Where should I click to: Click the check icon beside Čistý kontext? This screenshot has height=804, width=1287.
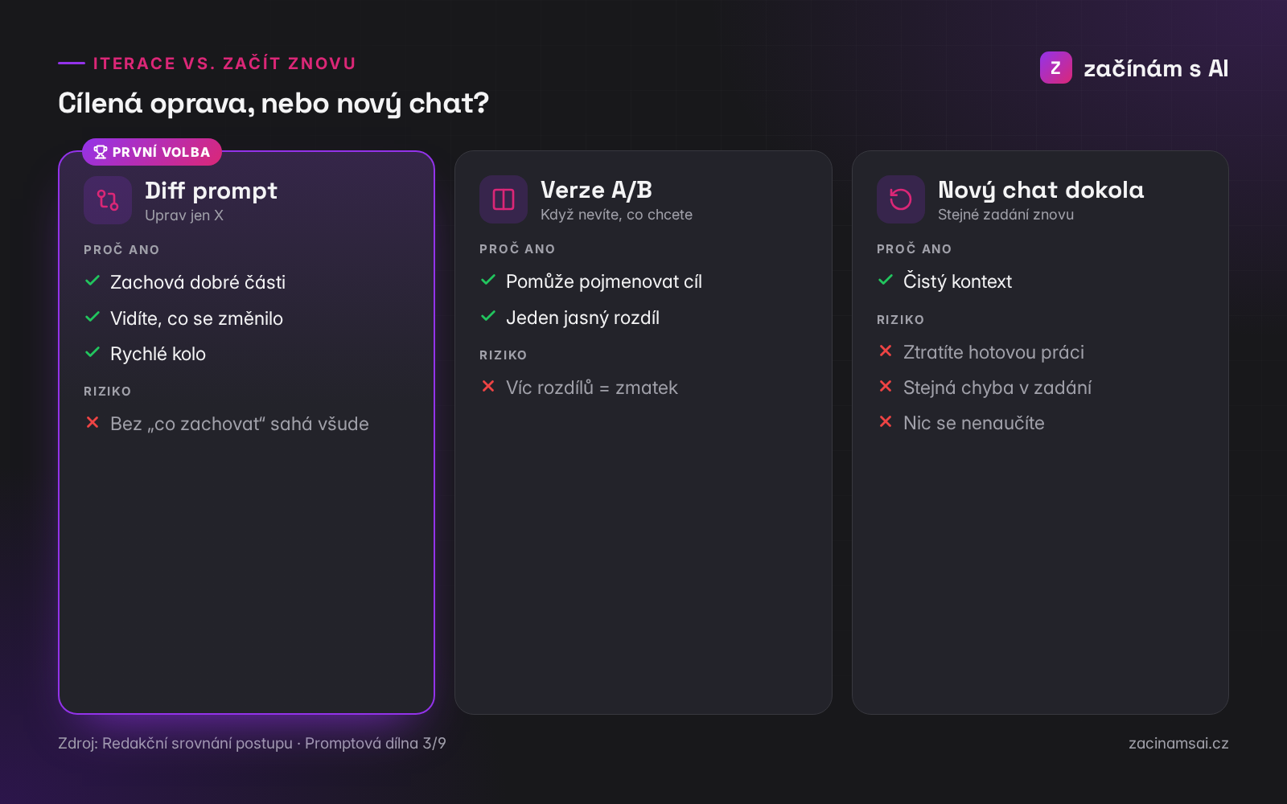(x=886, y=280)
